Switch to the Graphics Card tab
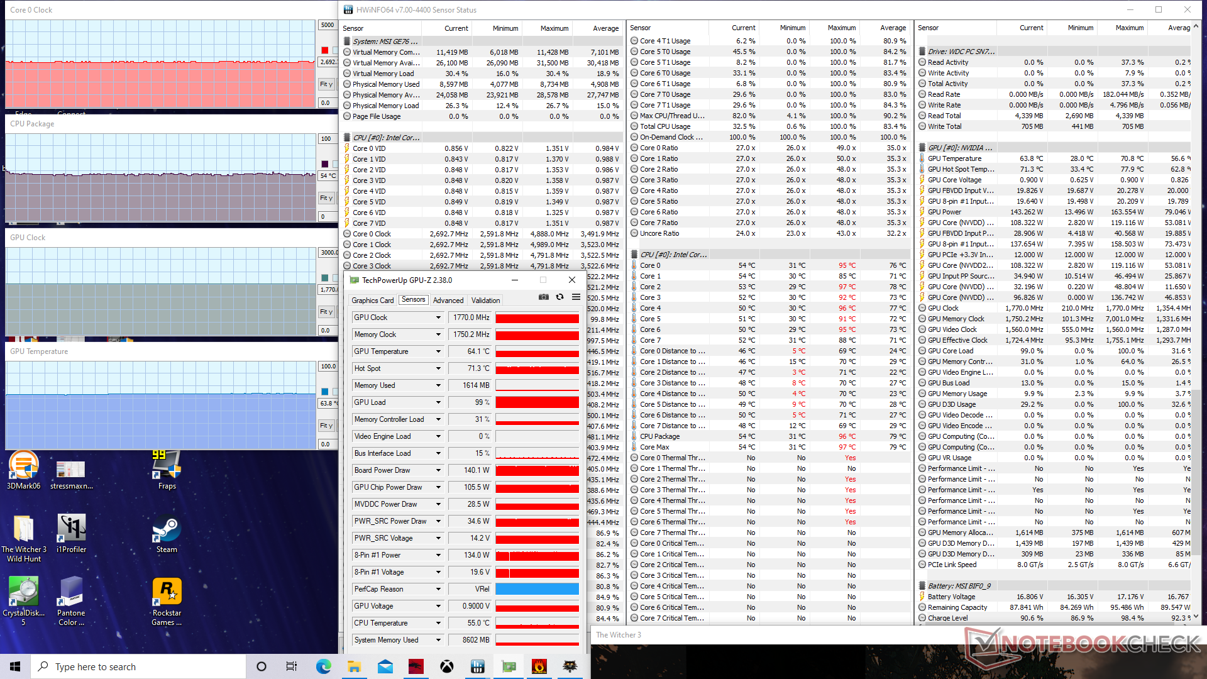The width and height of the screenshot is (1207, 679). click(372, 301)
